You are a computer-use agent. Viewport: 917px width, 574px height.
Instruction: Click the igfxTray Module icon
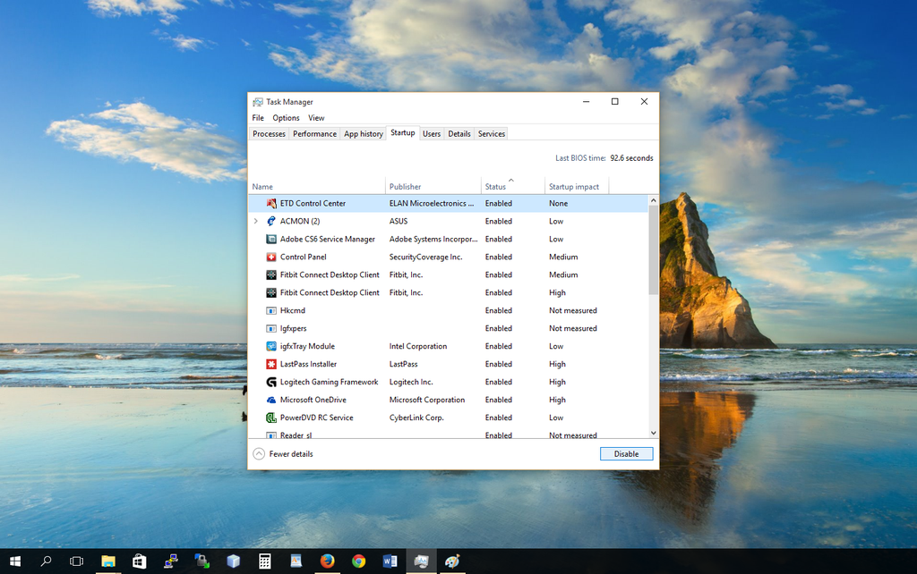coord(271,346)
